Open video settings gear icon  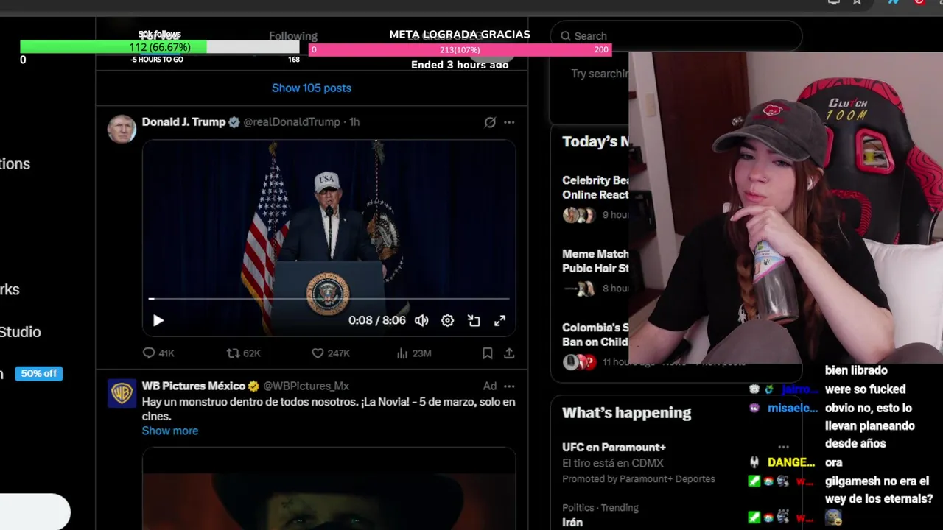pyautogui.click(x=447, y=320)
